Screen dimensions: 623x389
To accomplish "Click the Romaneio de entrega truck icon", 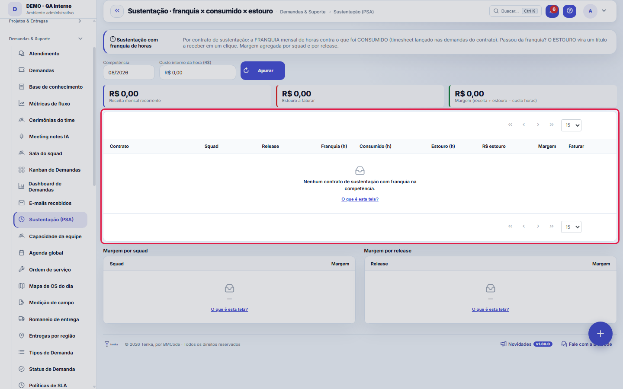I will [x=21, y=319].
